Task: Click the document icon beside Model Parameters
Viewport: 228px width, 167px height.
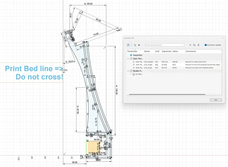Action: coord(131,71)
